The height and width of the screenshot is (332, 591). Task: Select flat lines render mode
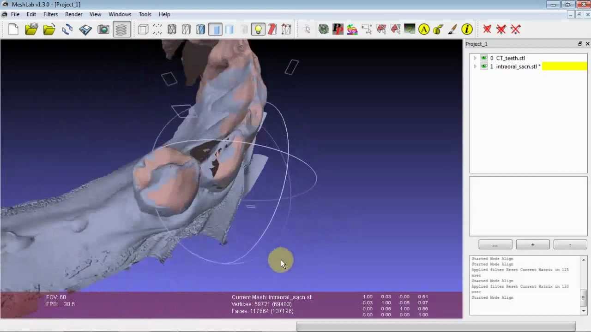pyautogui.click(x=200, y=30)
